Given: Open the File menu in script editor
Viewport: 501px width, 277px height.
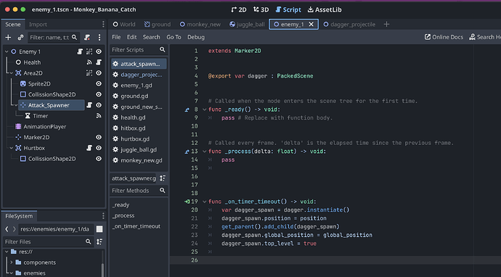Looking at the screenshot, I should 116,37.
